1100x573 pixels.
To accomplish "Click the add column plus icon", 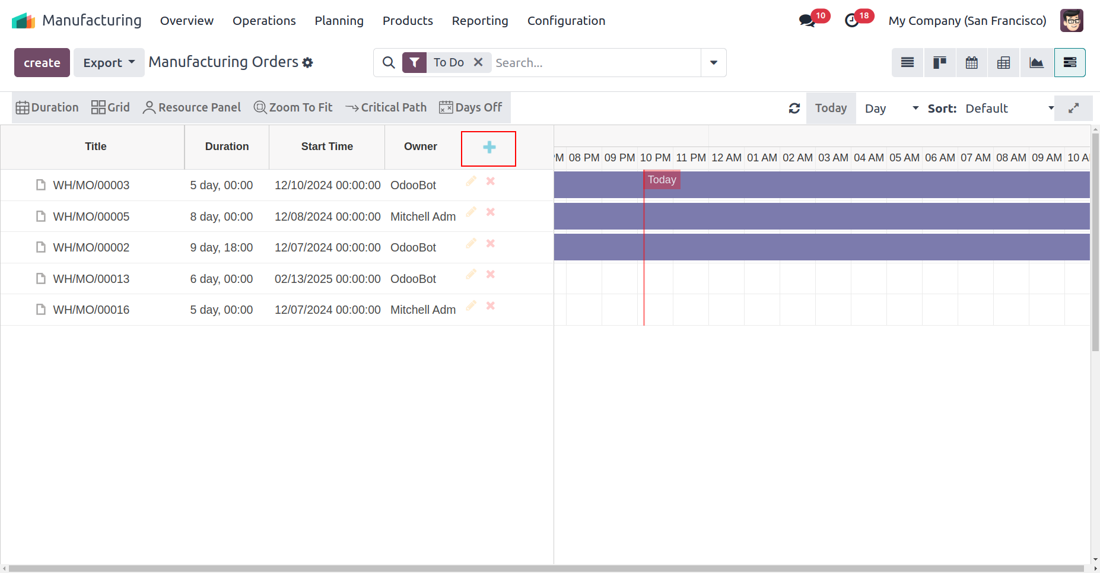I will pos(489,148).
